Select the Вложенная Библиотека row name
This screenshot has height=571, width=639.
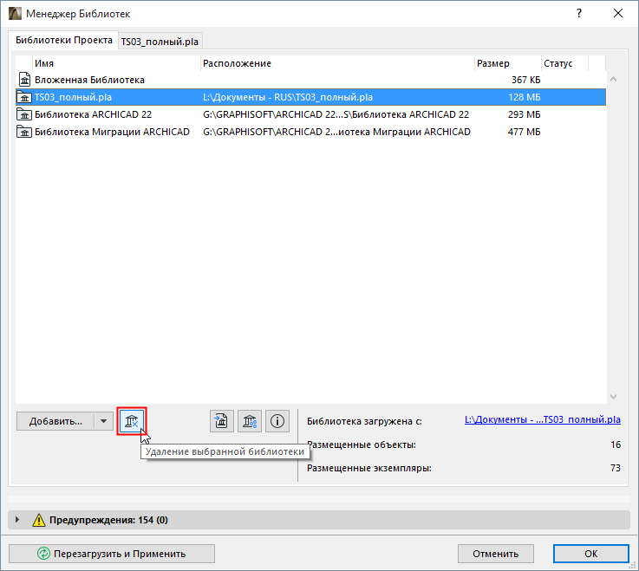(x=89, y=80)
